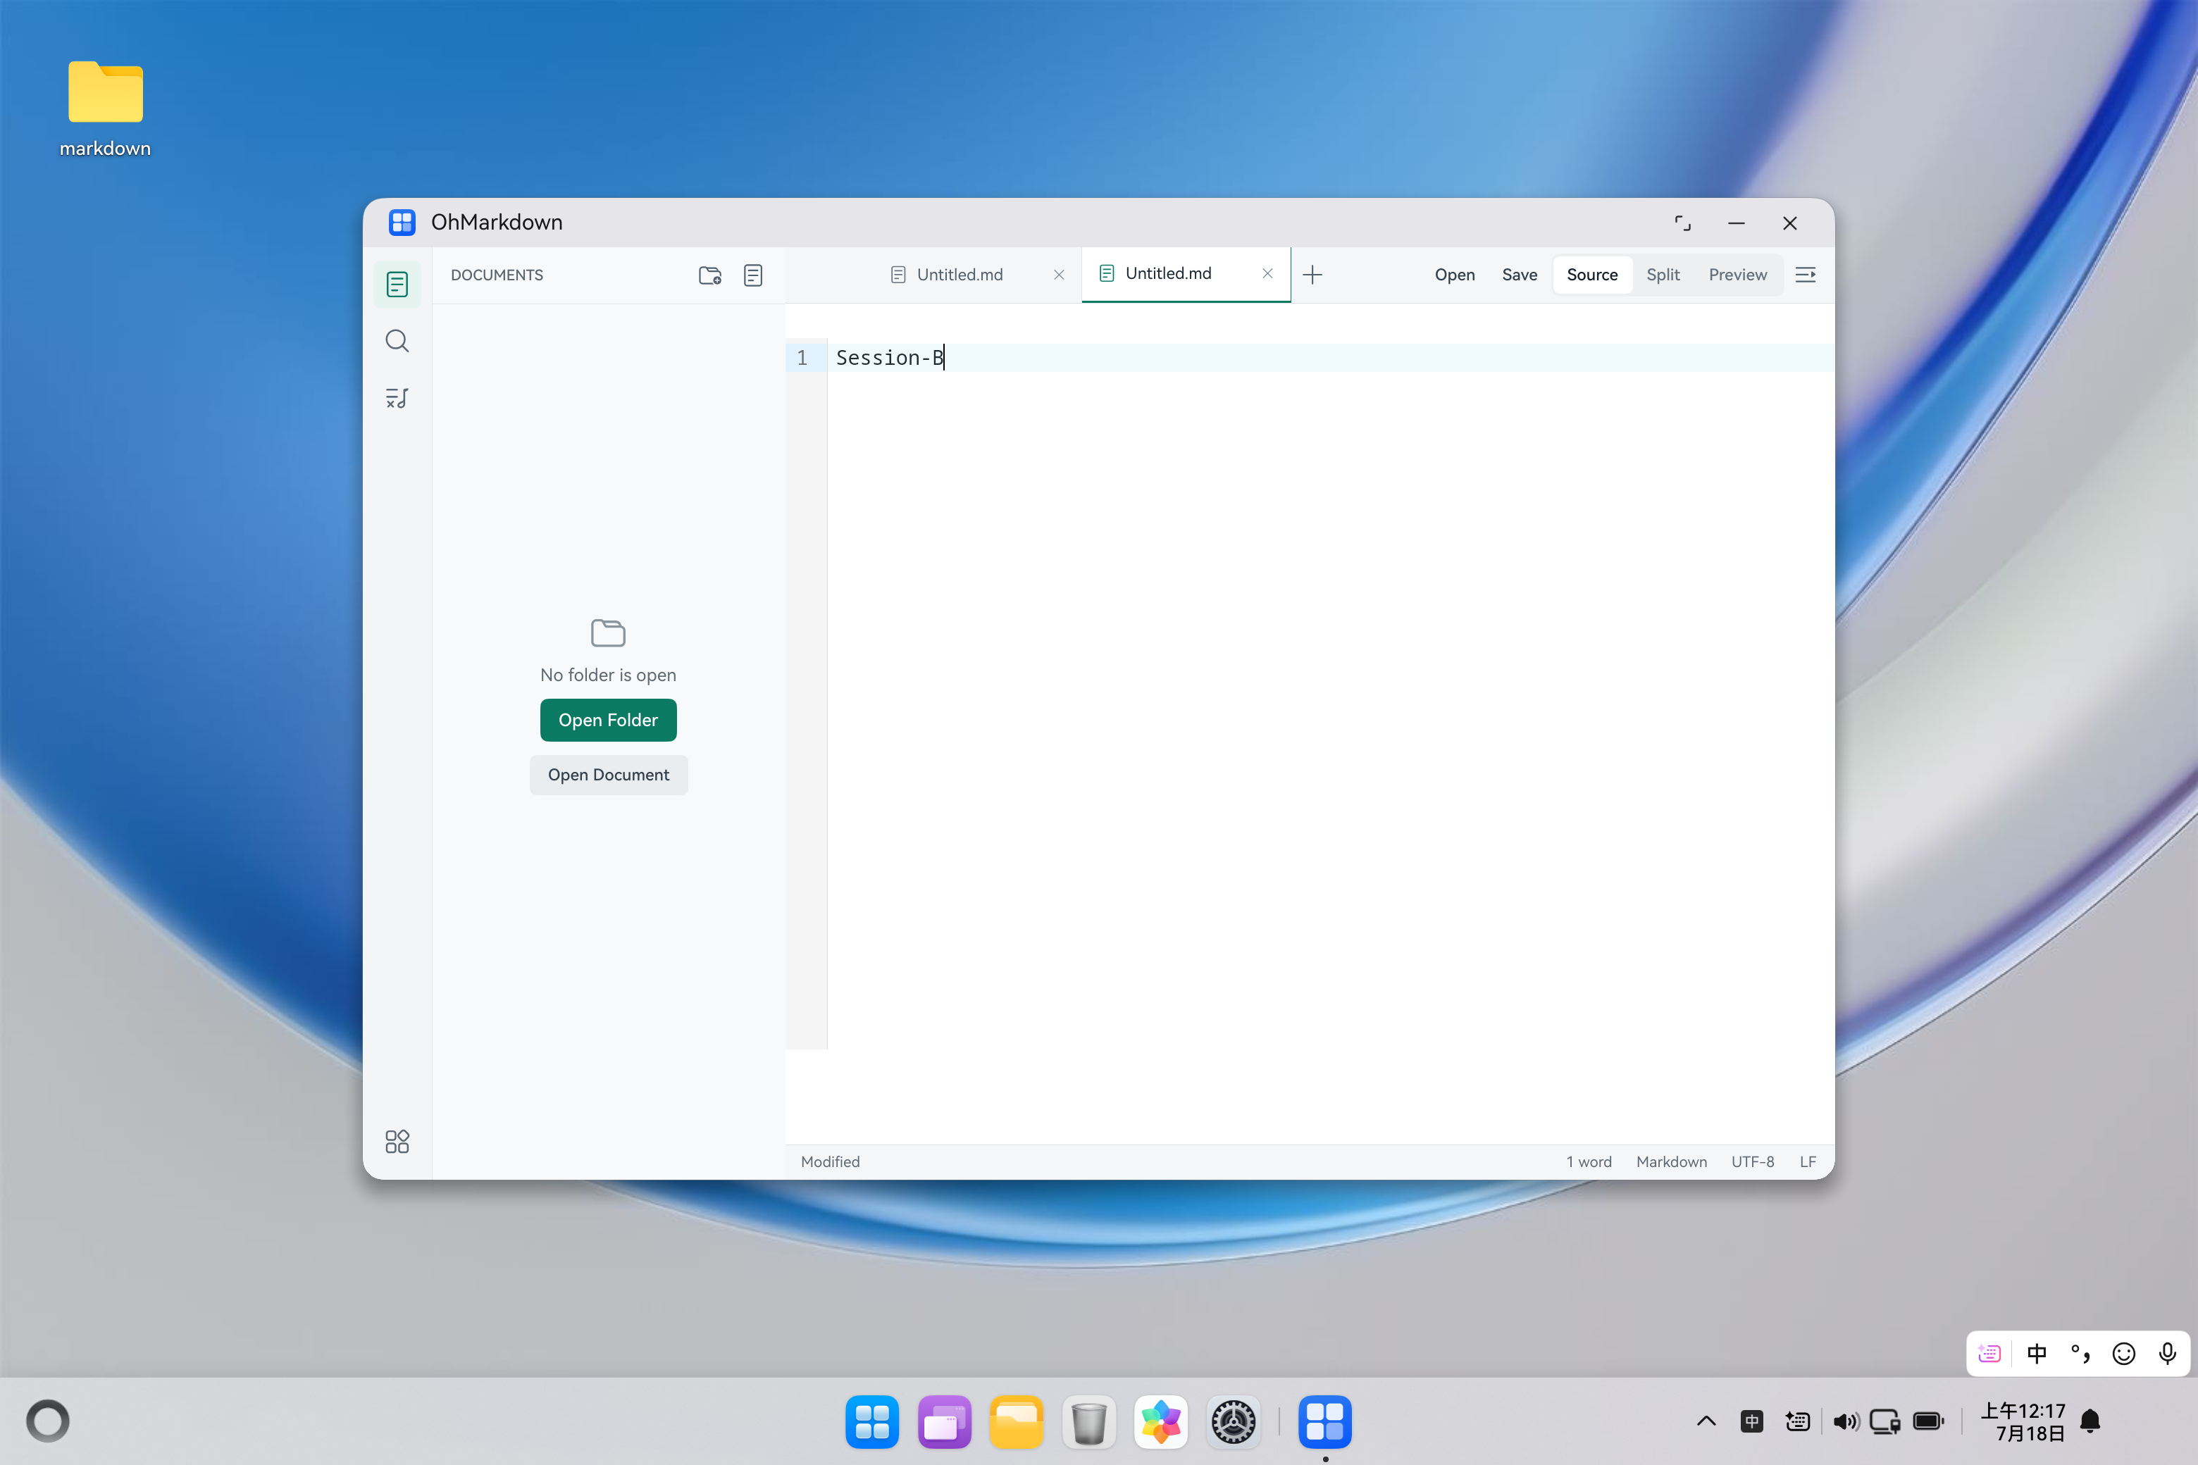Screen dimensions: 2198x1465
Task: Click the Save button in toolbar
Action: pyautogui.click(x=1520, y=275)
